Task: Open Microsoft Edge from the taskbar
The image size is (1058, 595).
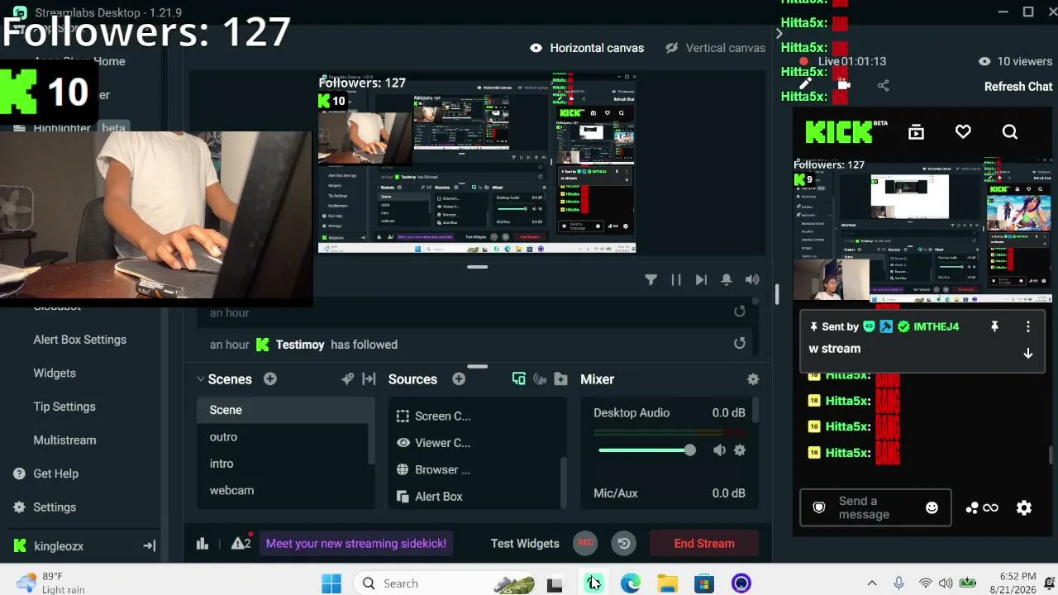Action: [631, 583]
